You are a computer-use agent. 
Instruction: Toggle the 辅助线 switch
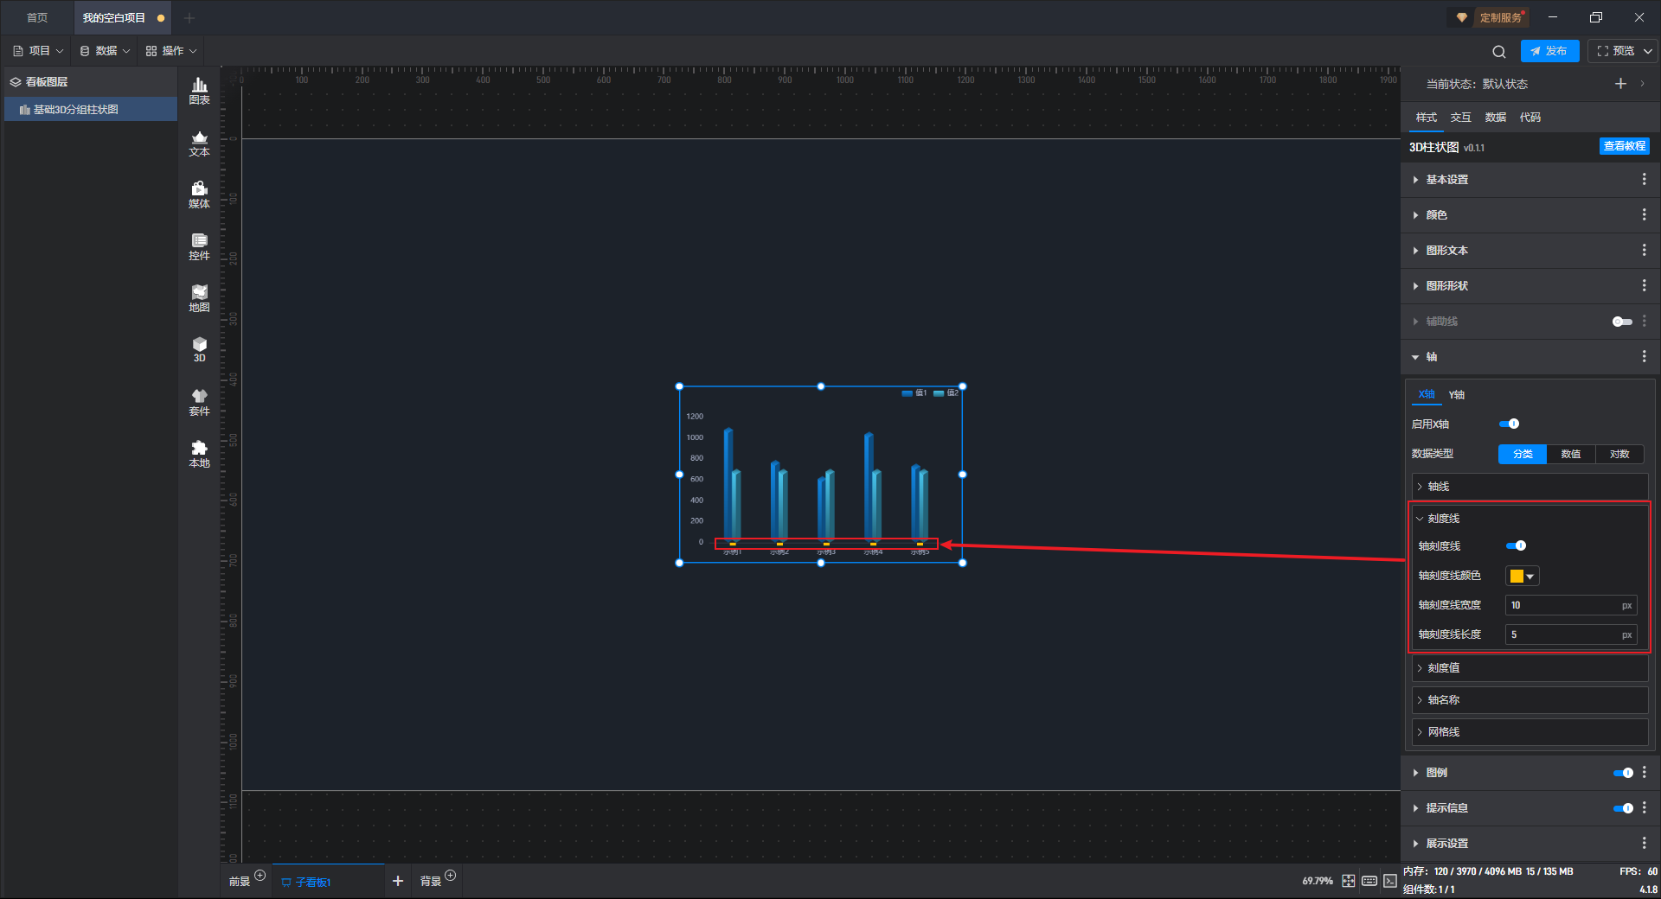click(1622, 322)
